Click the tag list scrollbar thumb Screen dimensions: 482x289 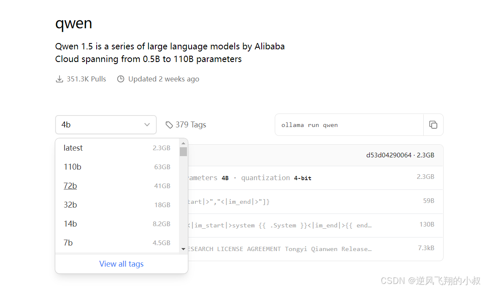(184, 152)
